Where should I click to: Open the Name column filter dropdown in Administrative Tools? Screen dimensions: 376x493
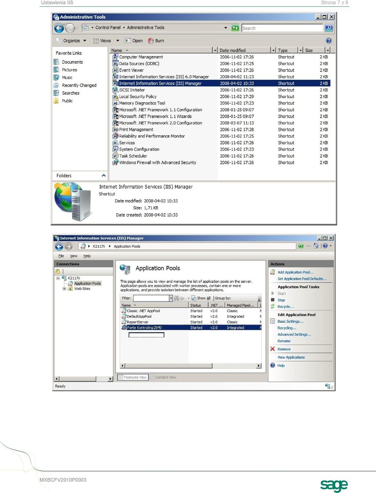coord(215,50)
